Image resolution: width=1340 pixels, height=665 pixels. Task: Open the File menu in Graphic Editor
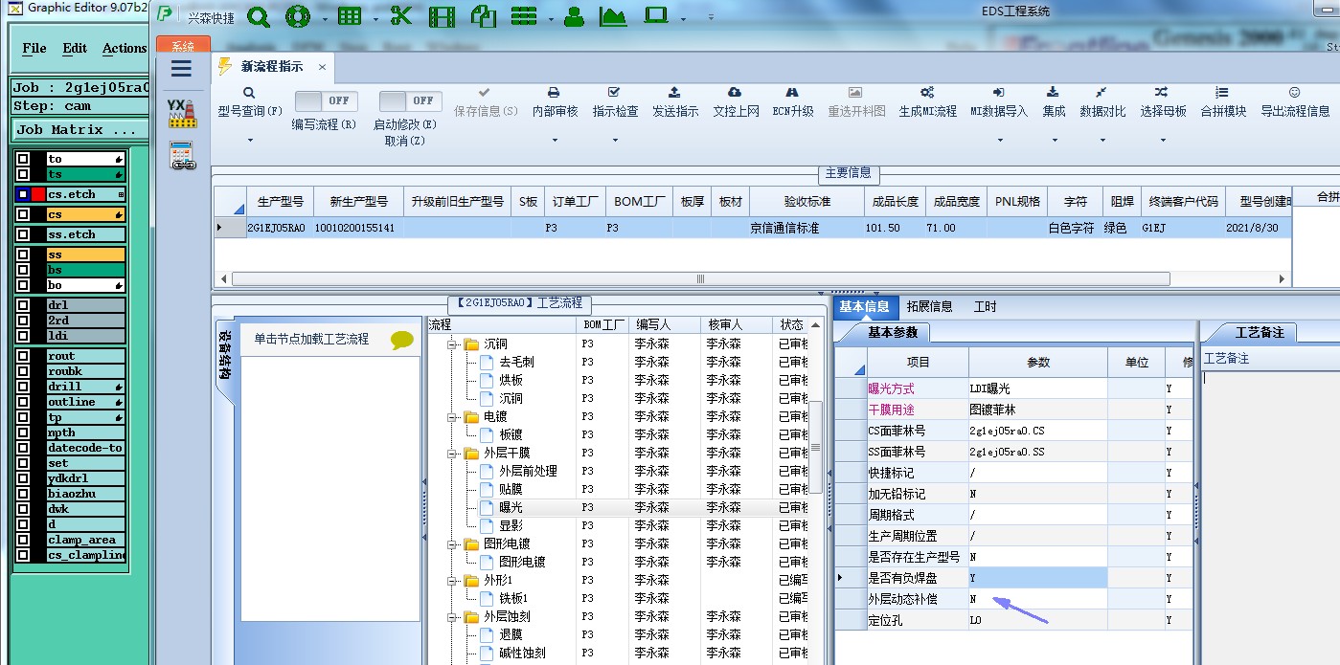(34, 48)
